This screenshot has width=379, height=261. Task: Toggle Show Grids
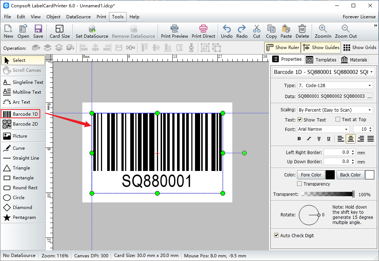click(x=360, y=48)
